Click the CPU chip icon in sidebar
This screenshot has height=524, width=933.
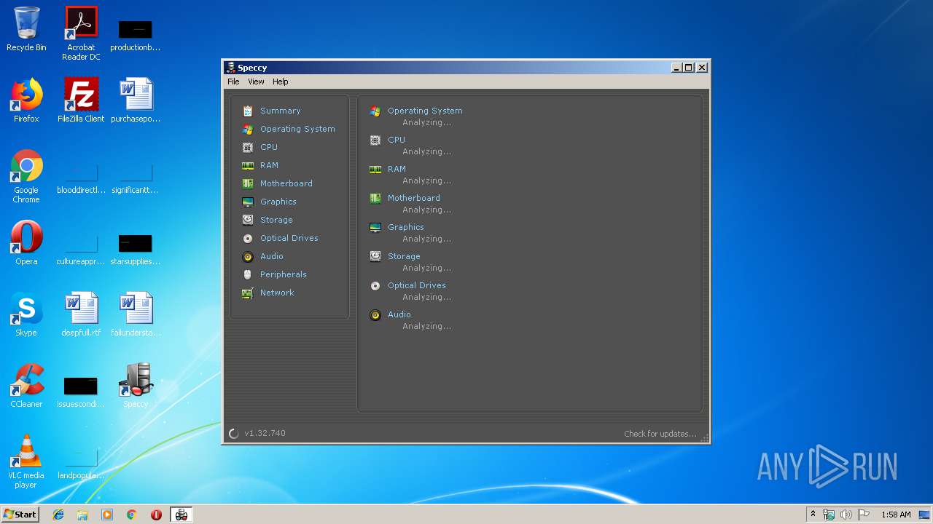248,147
